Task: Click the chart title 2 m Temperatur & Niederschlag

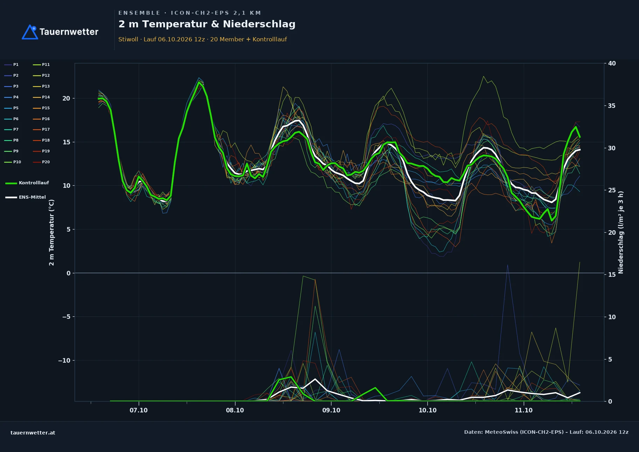Action: pyautogui.click(x=207, y=24)
